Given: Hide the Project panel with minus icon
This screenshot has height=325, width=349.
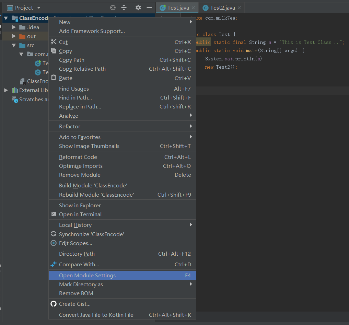Looking at the screenshot, I should [149, 8].
